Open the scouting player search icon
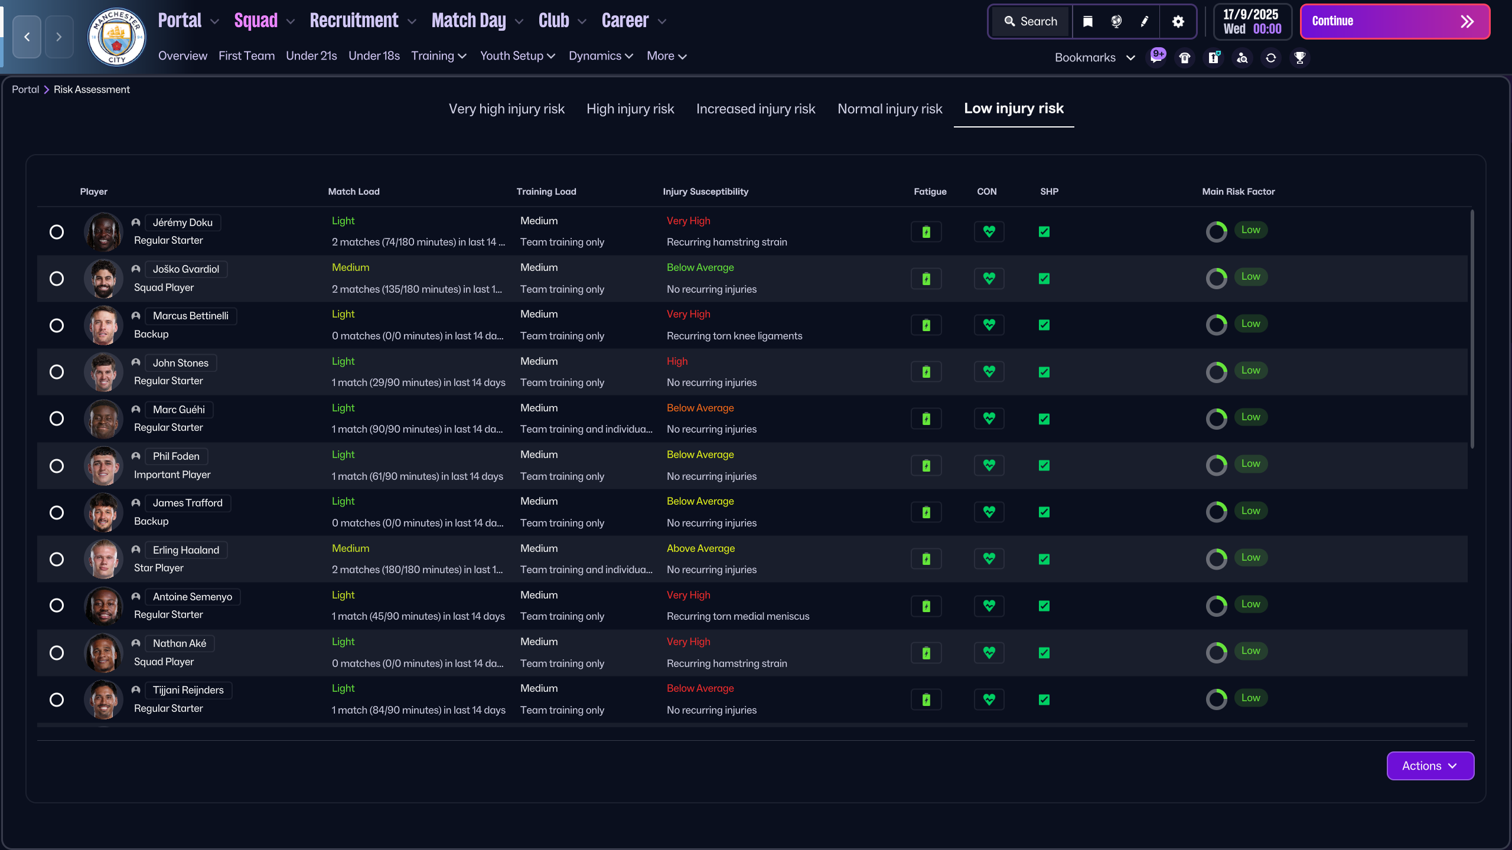 point(1241,58)
